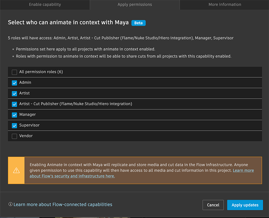Click the warning triangle icon

[x=16, y=170]
